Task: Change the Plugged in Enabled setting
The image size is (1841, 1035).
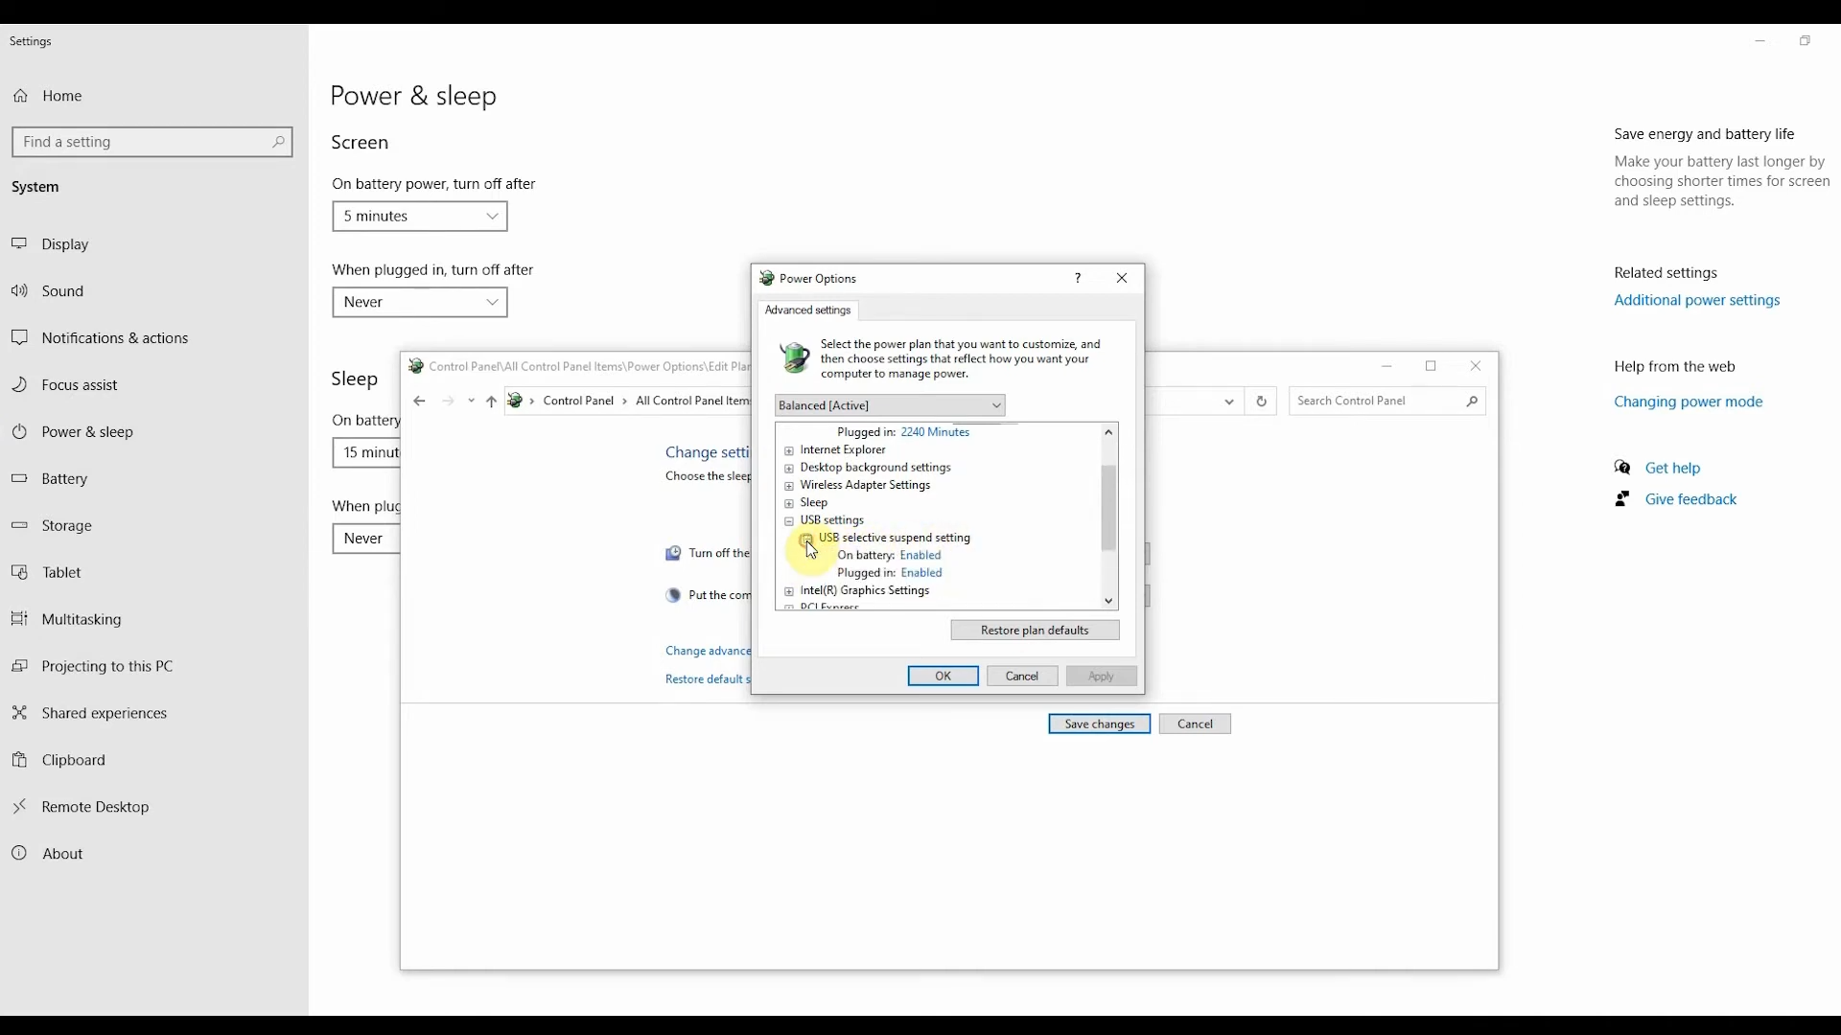Action: click(920, 572)
